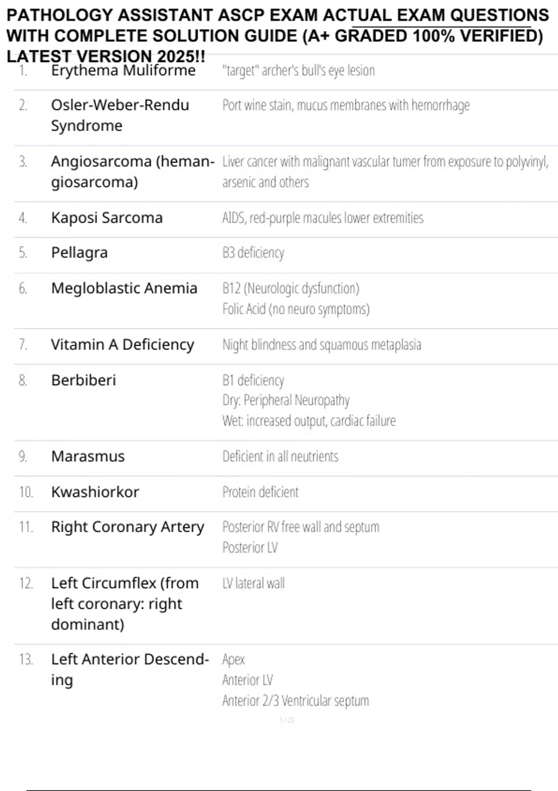
Task: Select the Osler-Weber-Rendu Syndrome entry
Action: [x=120, y=115]
